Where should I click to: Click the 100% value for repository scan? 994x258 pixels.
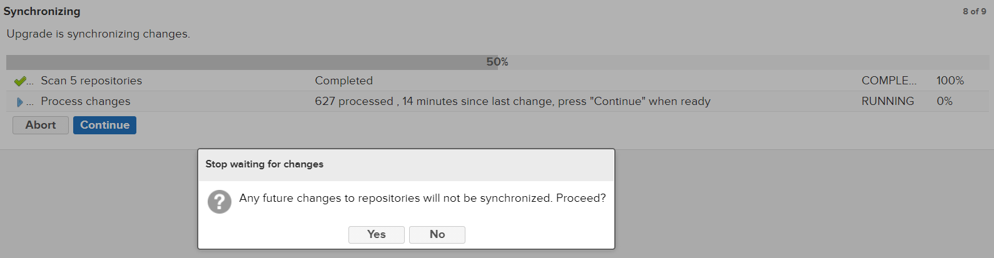pos(950,81)
